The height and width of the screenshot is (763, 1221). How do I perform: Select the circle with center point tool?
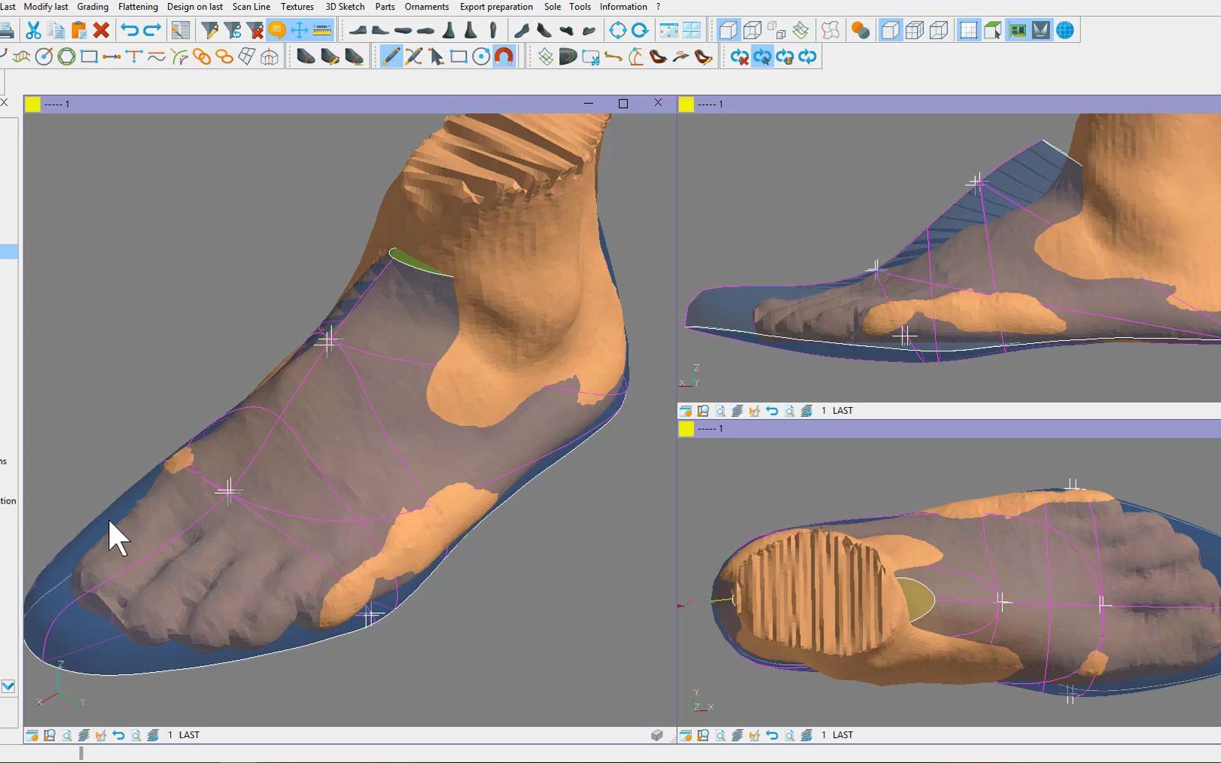coord(44,56)
